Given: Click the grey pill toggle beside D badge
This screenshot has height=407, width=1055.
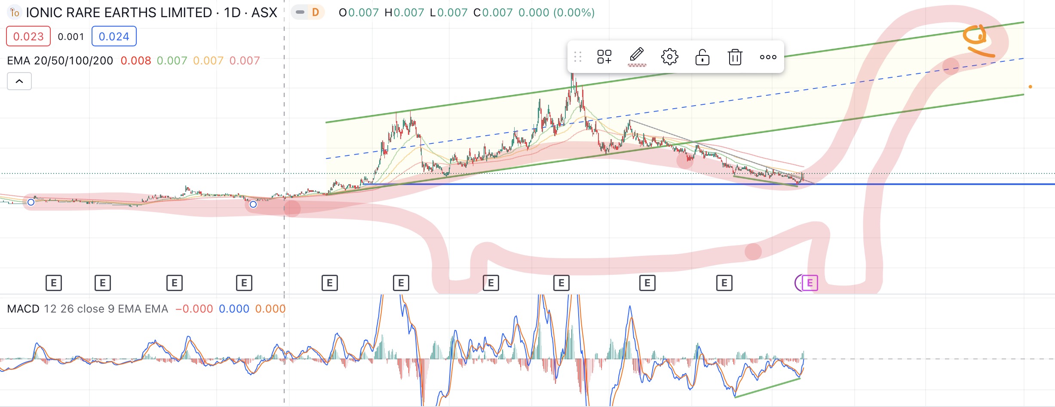Looking at the screenshot, I should [300, 12].
